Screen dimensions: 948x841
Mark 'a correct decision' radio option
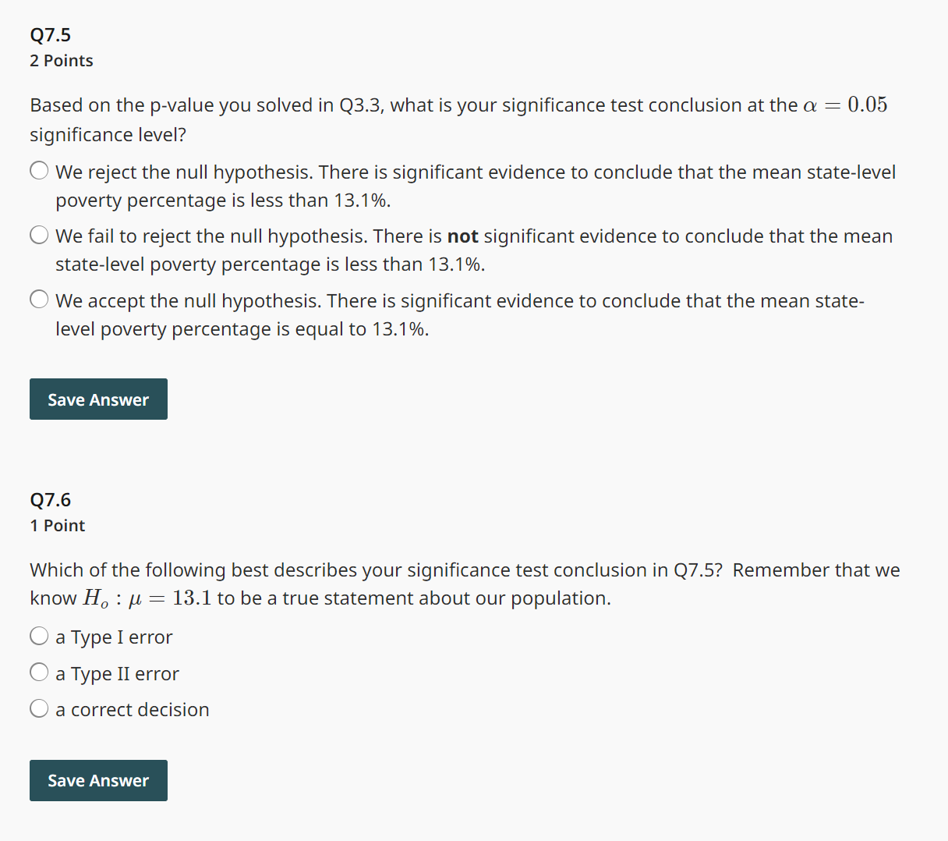point(39,709)
